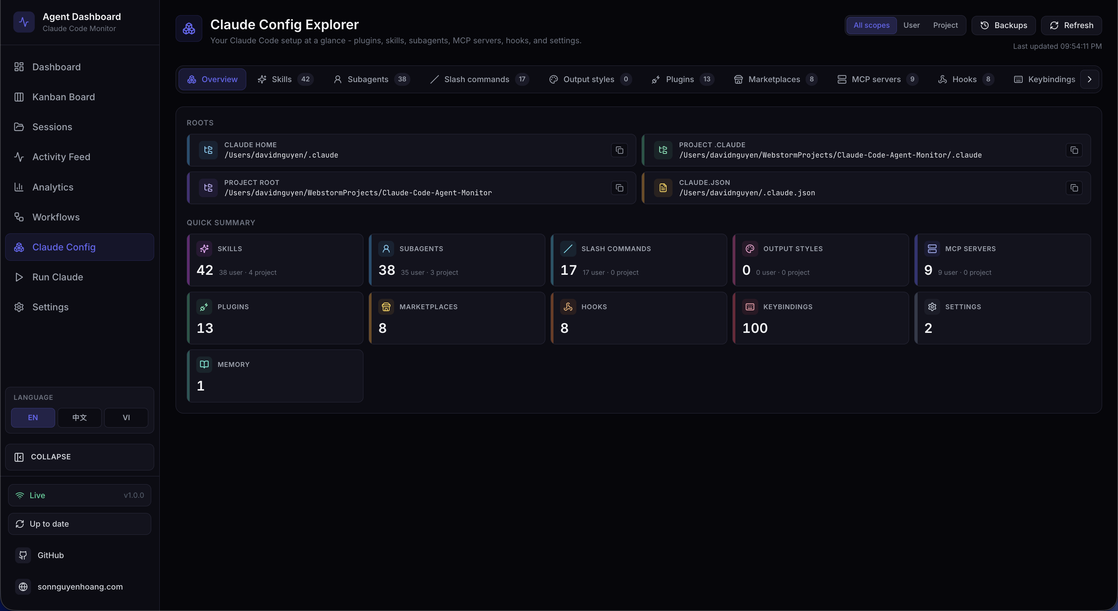Open Kanban Board in sidebar
This screenshot has width=1118, height=611.
[79, 97]
